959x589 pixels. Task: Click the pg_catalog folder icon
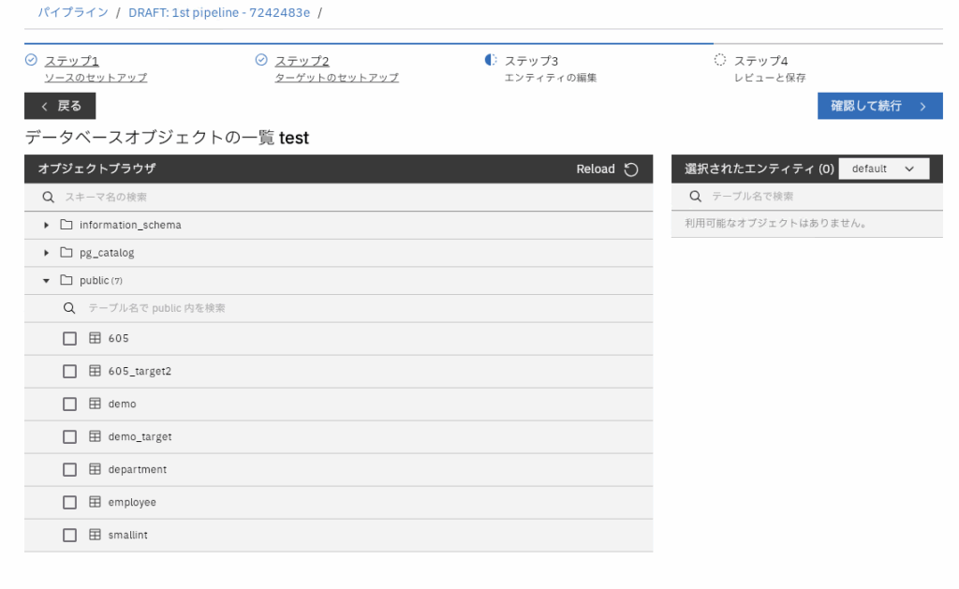(66, 253)
